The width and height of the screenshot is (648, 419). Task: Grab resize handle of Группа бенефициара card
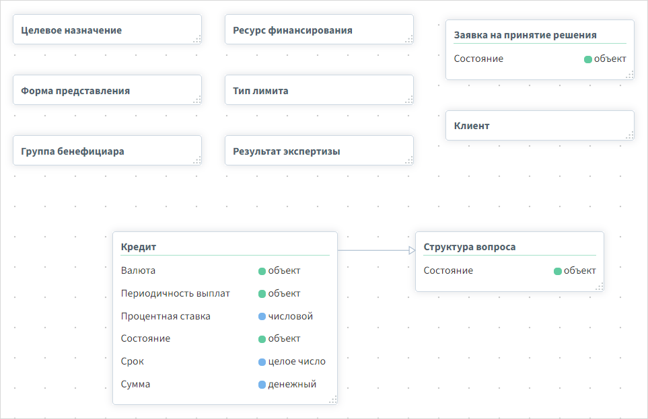197,161
